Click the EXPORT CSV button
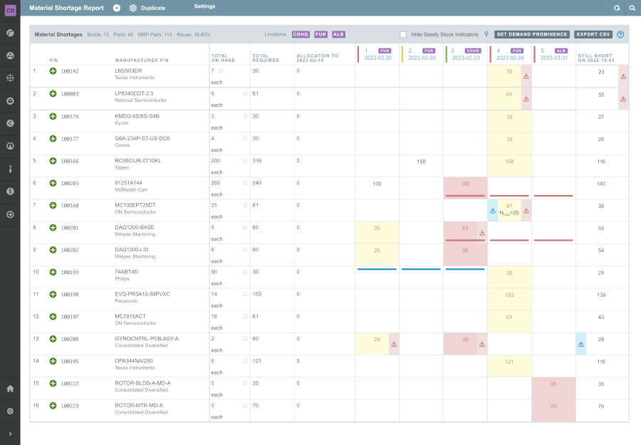641x445 pixels. coord(593,34)
